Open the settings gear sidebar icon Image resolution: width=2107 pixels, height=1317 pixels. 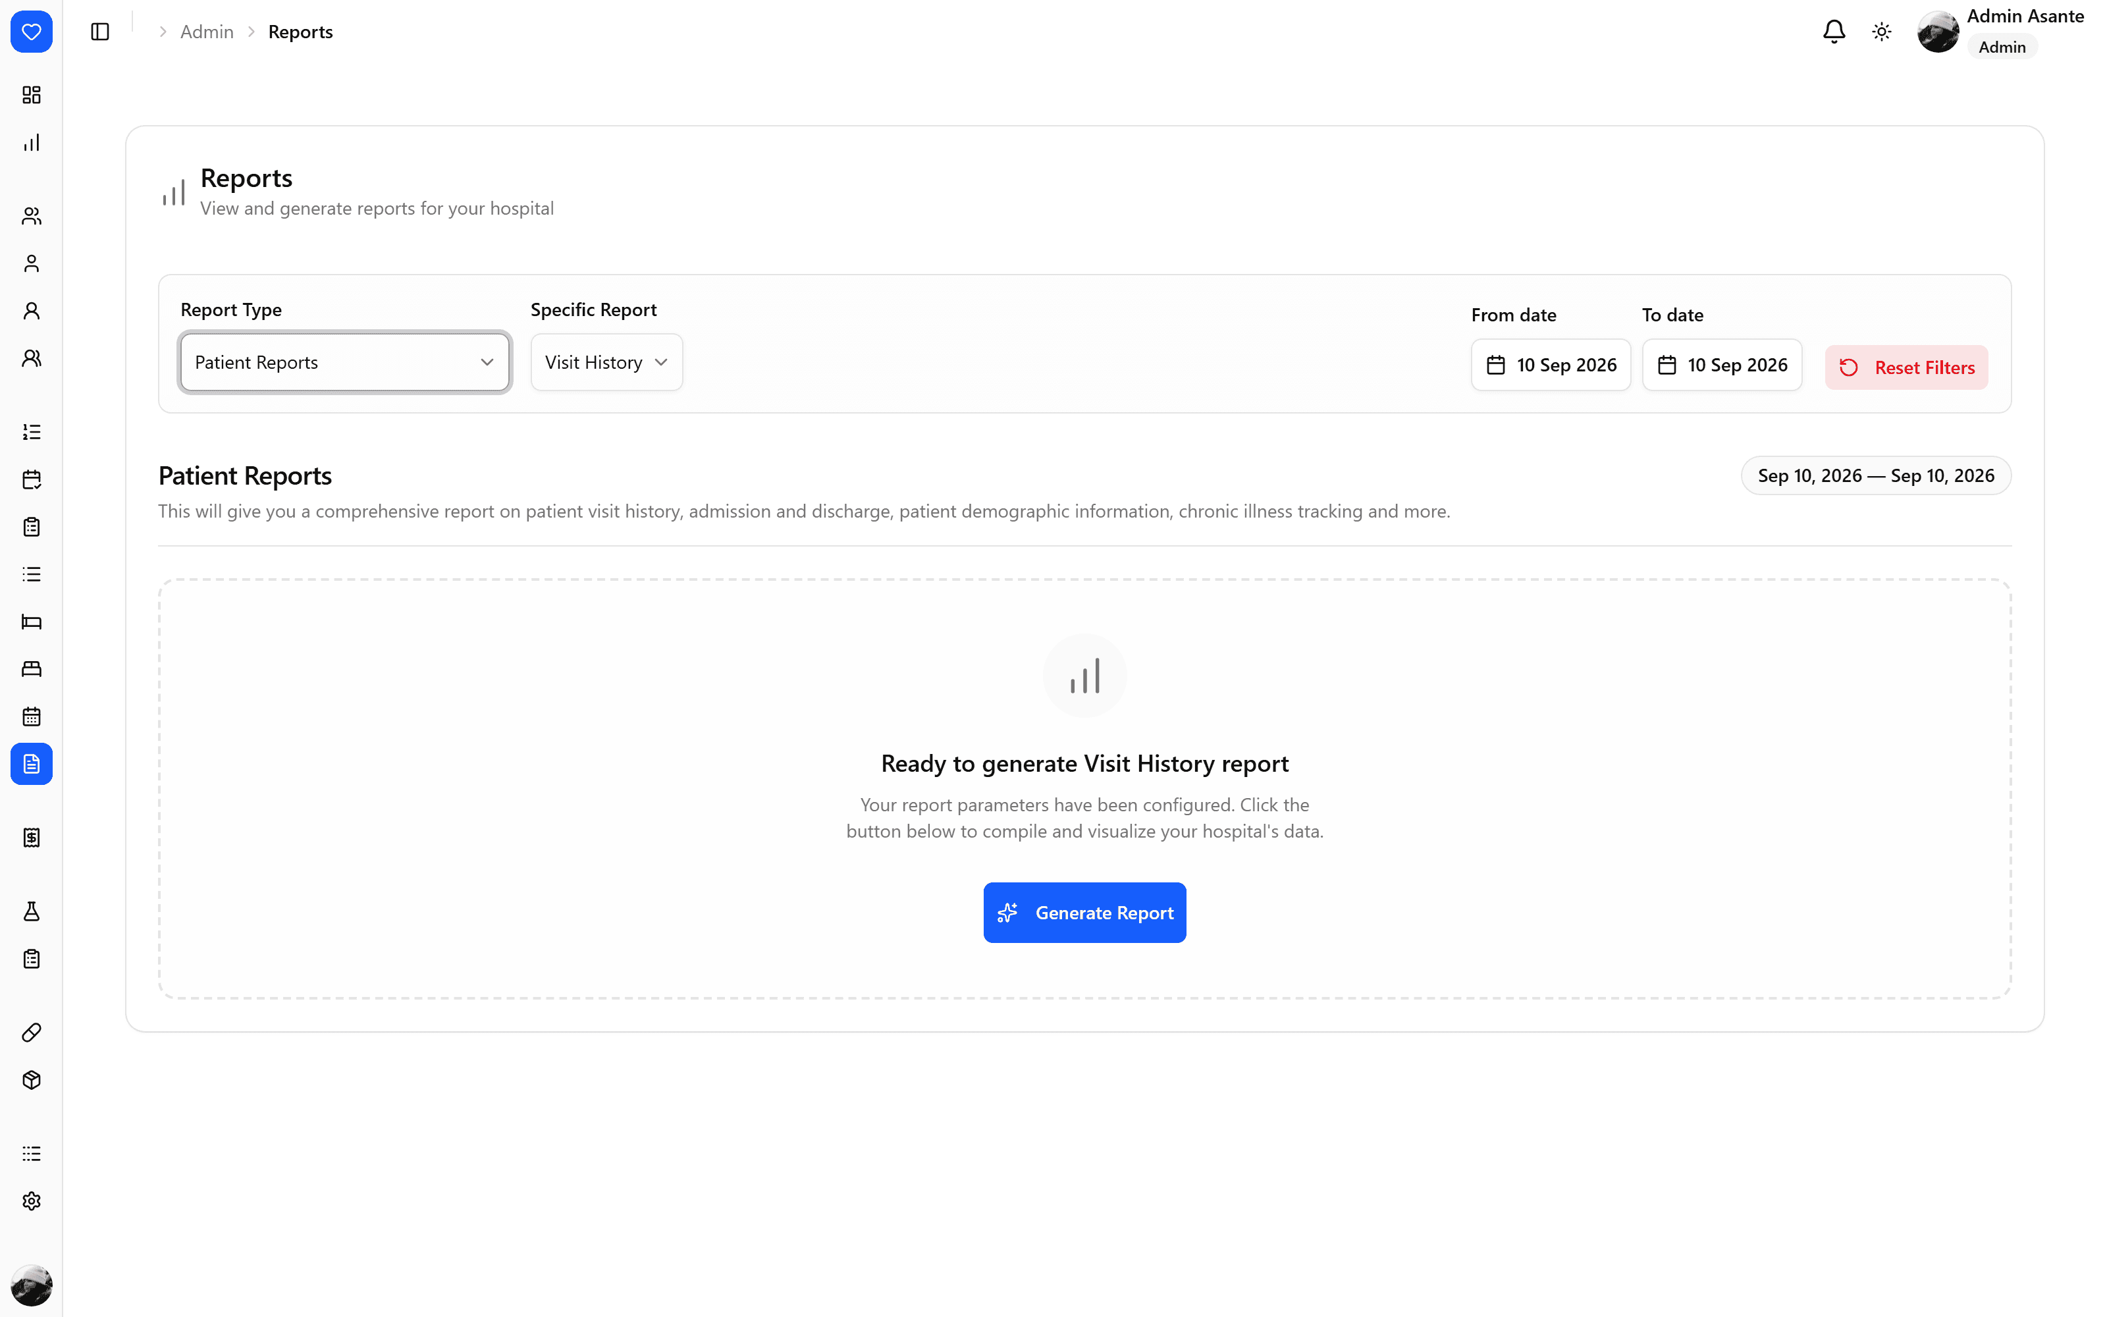[x=32, y=1201]
